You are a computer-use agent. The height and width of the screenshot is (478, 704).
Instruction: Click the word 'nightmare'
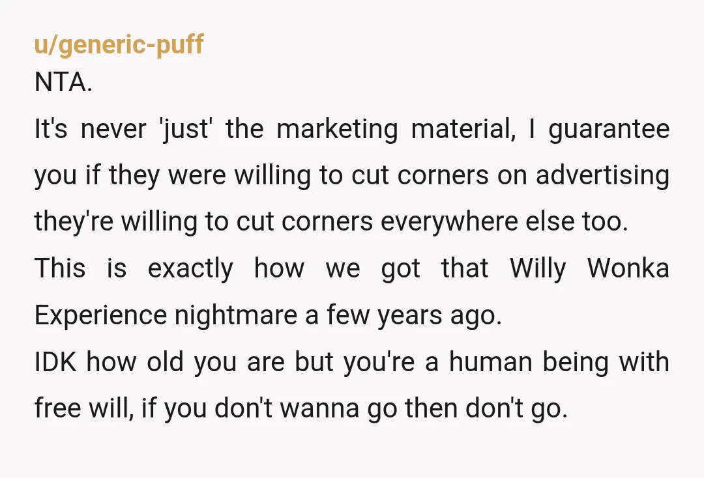click(236, 315)
